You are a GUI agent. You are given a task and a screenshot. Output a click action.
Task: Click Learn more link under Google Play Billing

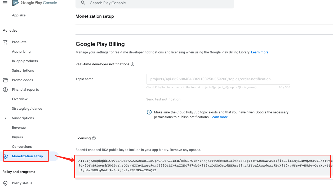(x=260, y=52)
